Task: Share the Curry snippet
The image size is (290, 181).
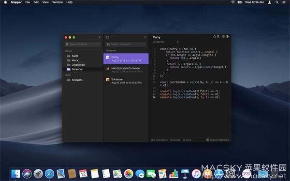Action: point(215,37)
